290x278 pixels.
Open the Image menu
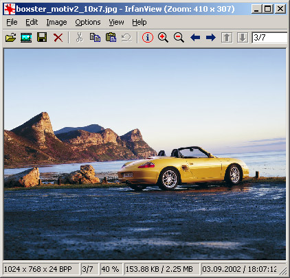[56, 22]
